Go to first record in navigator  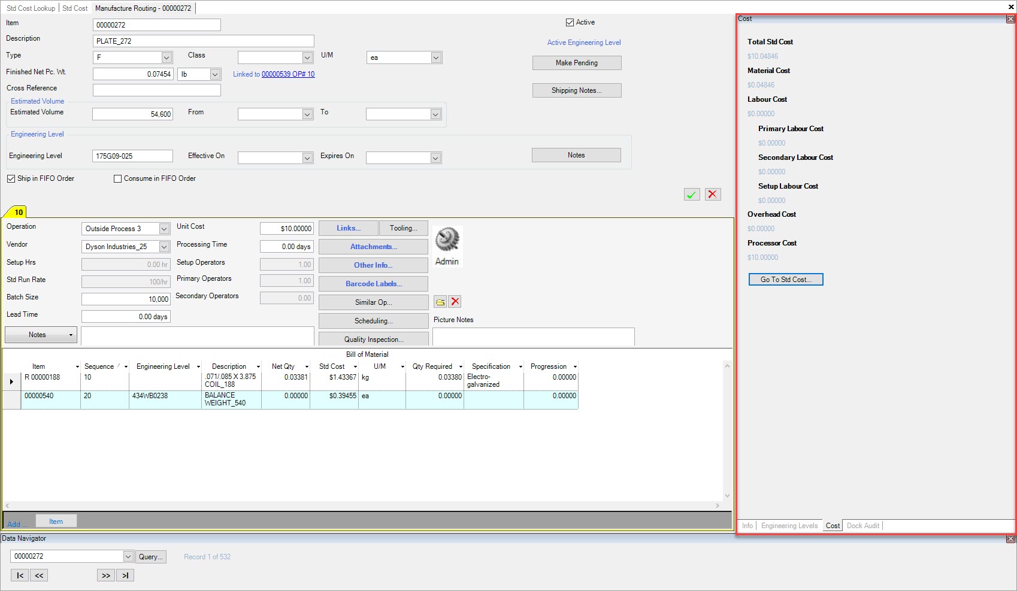(20, 575)
